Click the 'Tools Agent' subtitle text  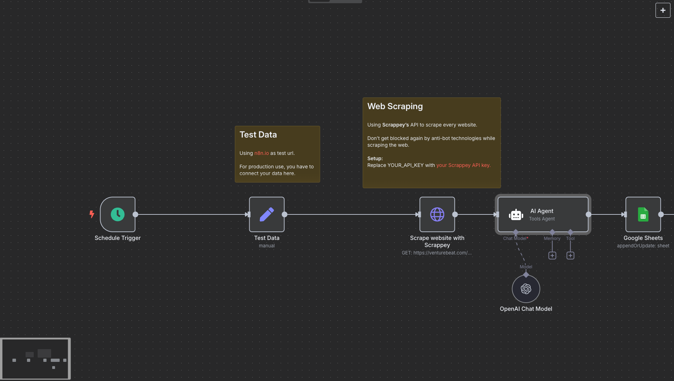click(542, 219)
